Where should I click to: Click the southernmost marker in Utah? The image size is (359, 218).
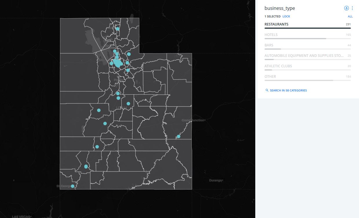click(x=72, y=186)
